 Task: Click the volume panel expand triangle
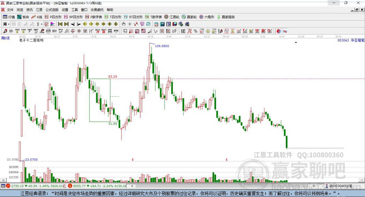3,180
